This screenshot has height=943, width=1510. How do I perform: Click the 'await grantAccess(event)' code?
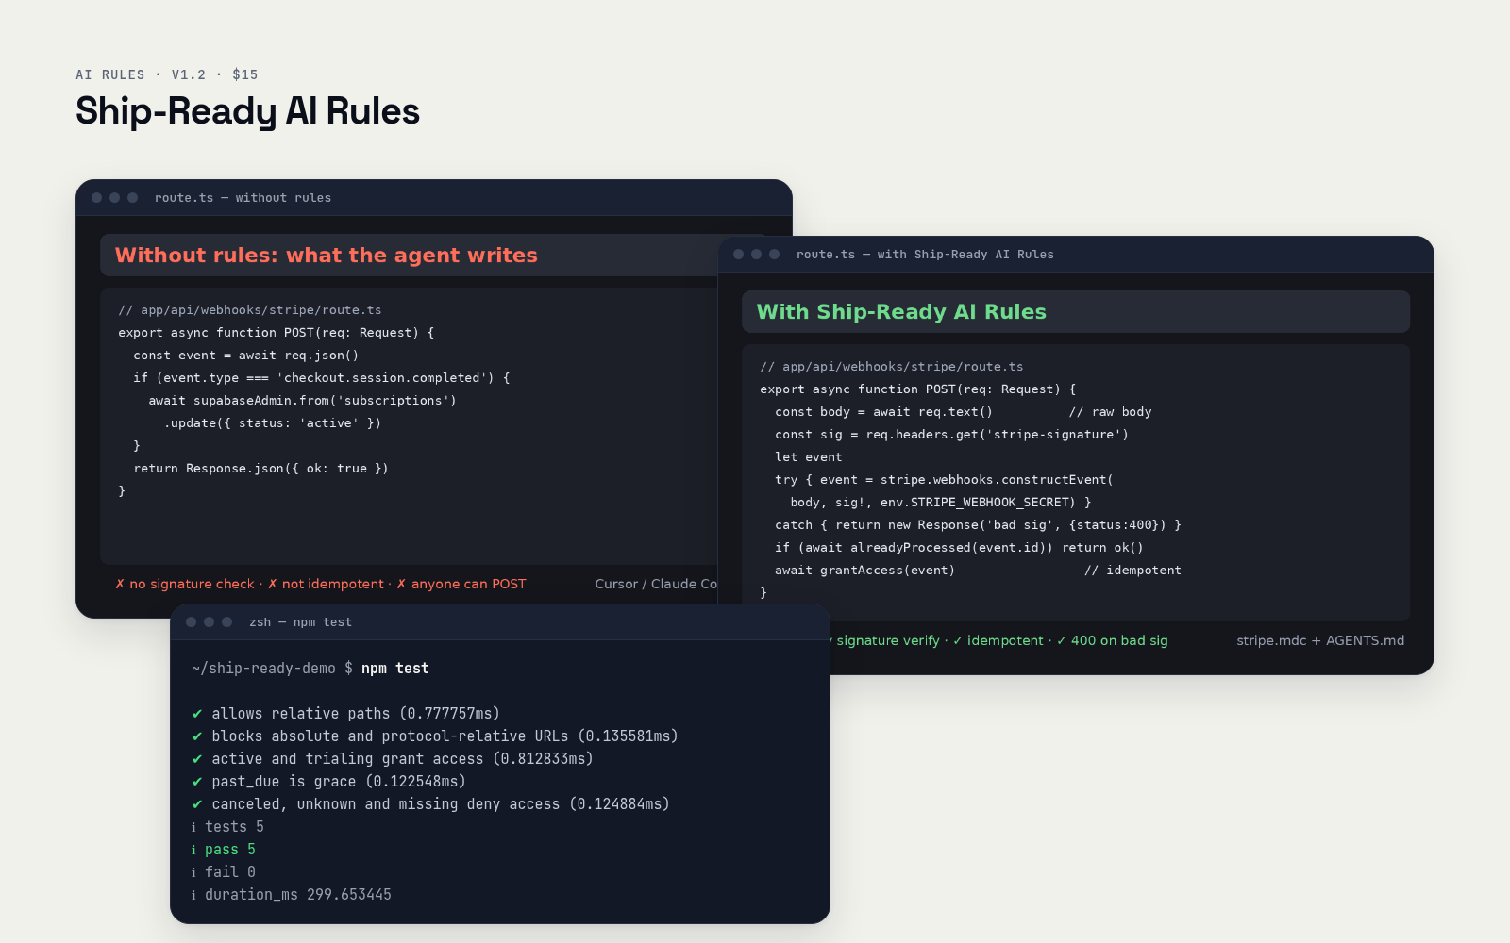click(865, 571)
